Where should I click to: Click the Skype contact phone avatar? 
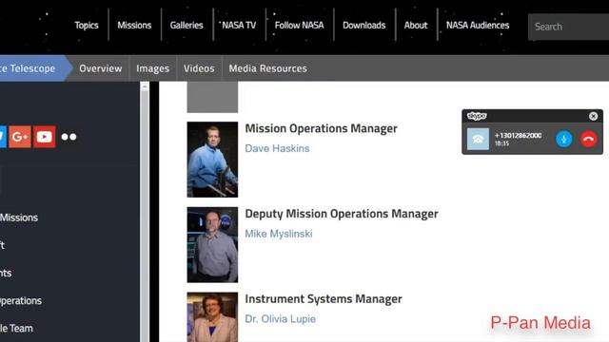pos(478,139)
